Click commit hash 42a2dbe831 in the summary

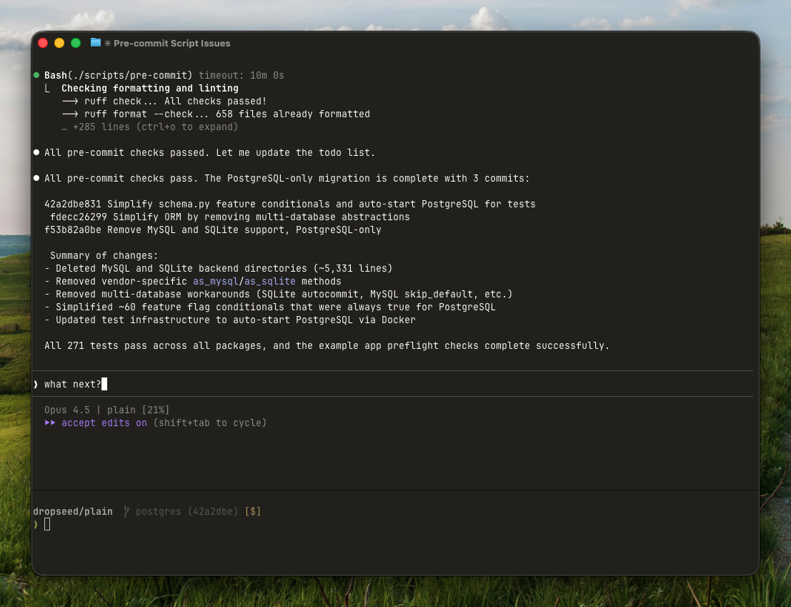tap(73, 204)
